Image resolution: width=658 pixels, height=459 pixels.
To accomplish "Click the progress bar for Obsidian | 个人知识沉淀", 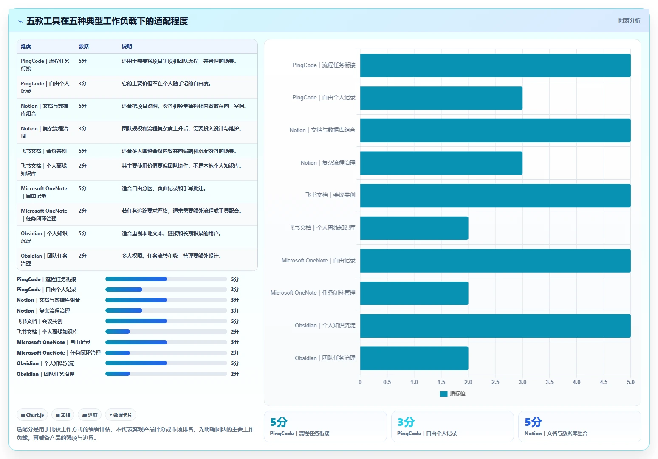I will click(166, 363).
